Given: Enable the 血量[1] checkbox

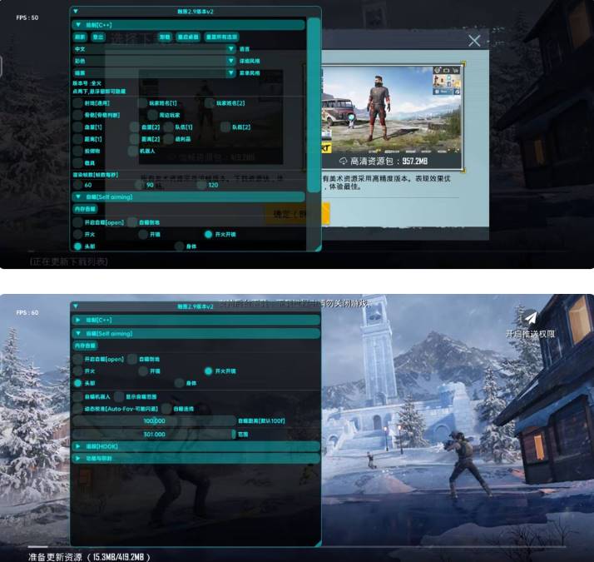Looking at the screenshot, I should [x=77, y=127].
